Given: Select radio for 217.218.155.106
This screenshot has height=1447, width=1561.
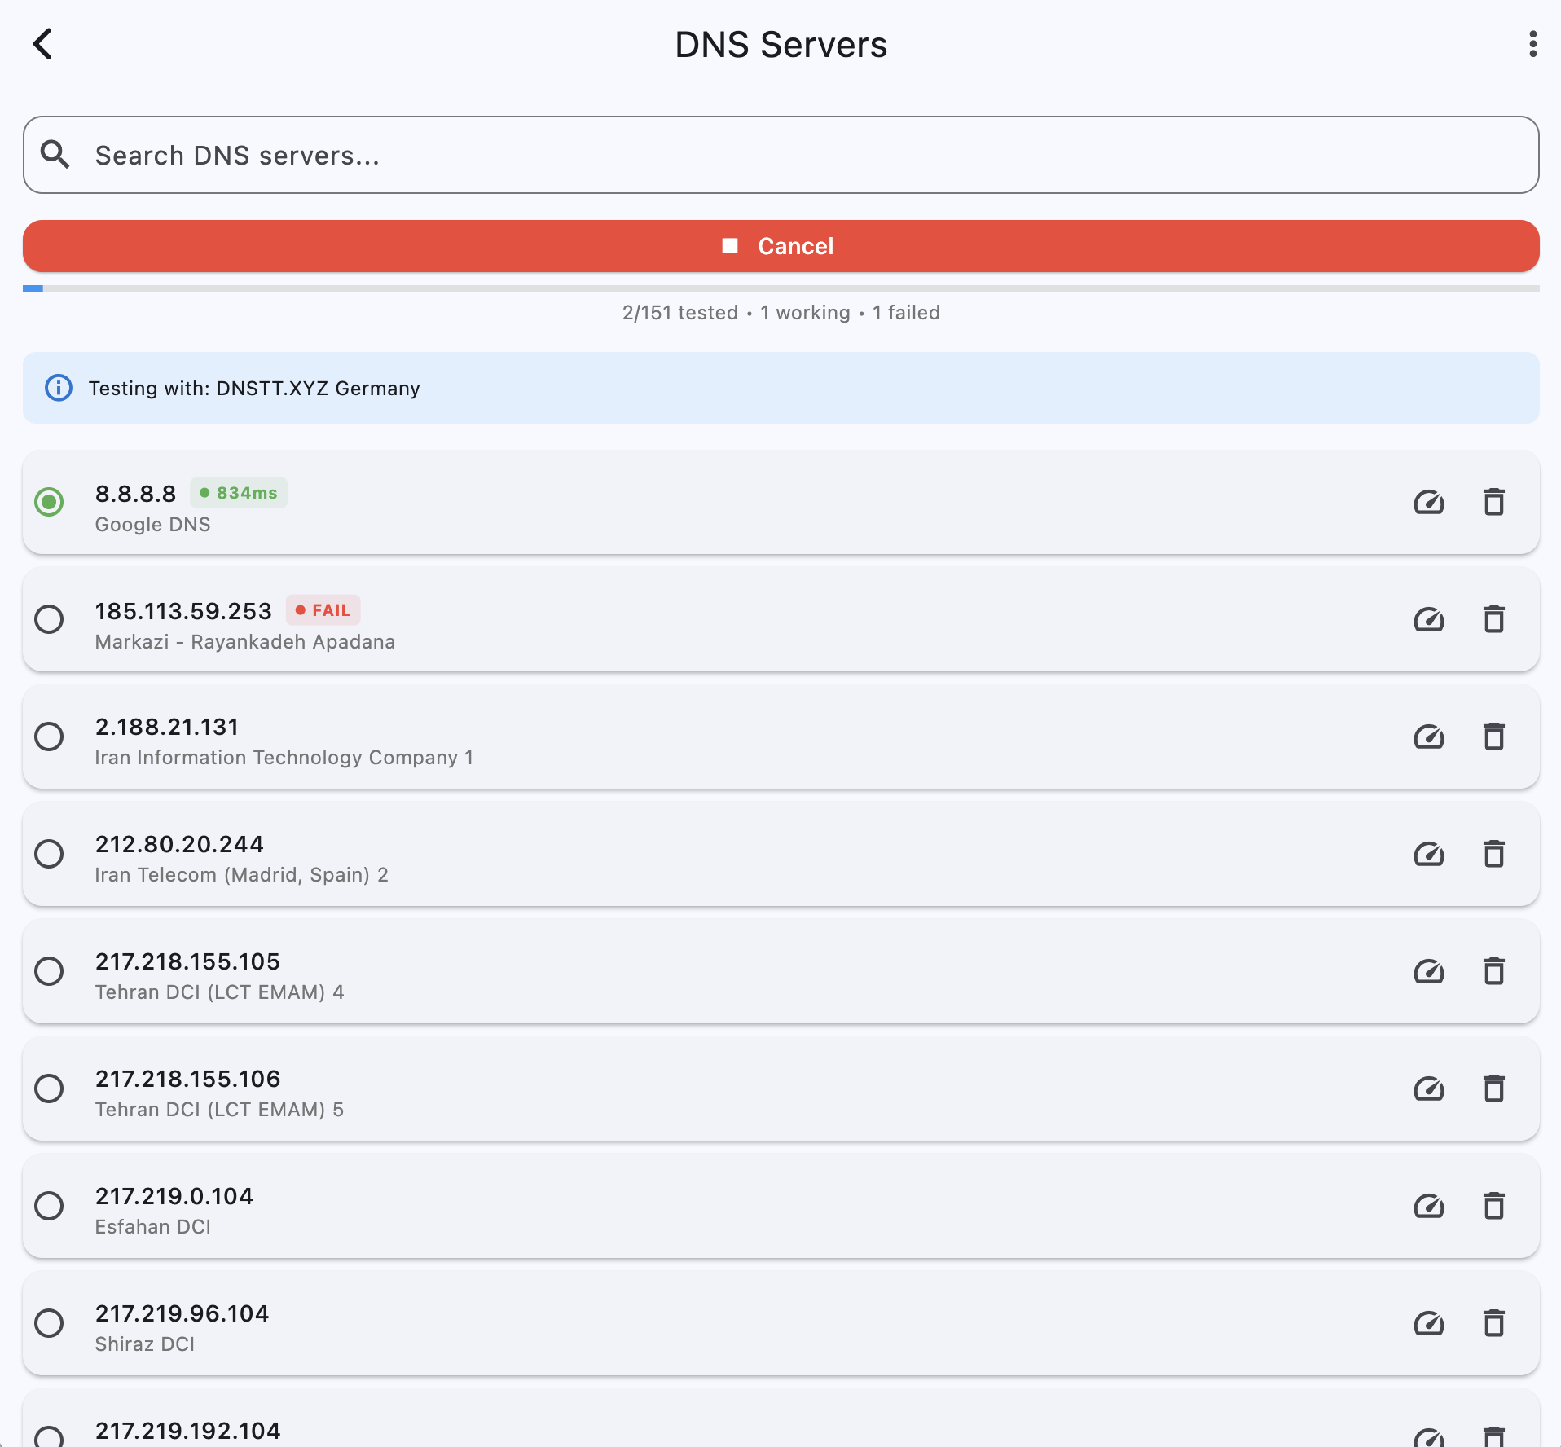Looking at the screenshot, I should (x=49, y=1089).
